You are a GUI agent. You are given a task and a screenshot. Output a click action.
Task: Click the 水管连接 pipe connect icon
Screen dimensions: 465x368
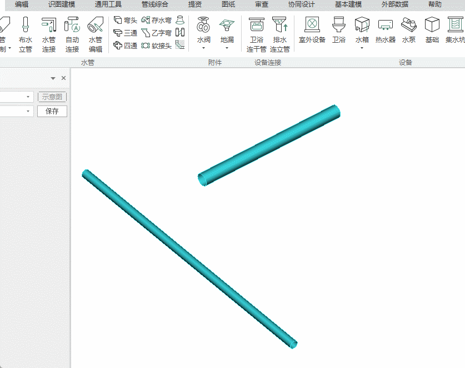tap(49, 34)
